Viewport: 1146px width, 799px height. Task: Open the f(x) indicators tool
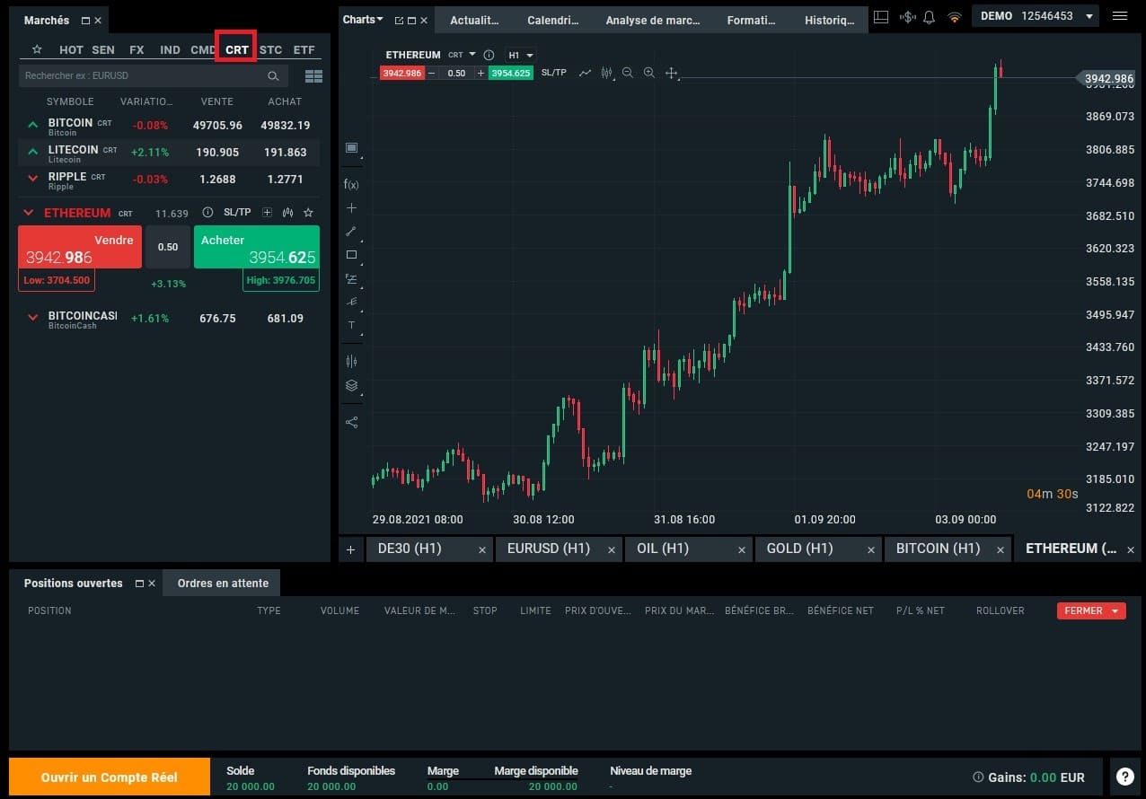[351, 184]
